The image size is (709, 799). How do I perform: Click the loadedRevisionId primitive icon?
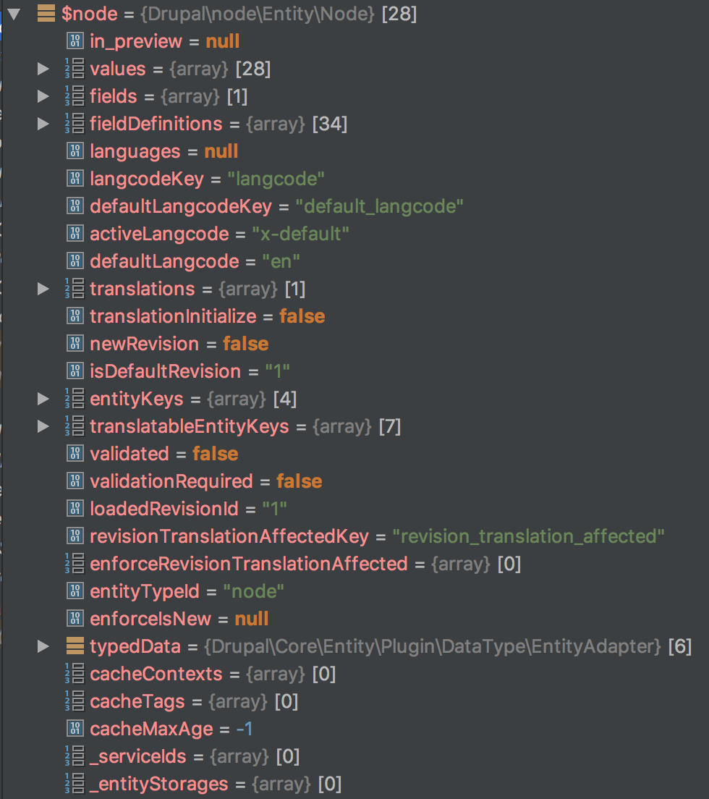tap(75, 509)
